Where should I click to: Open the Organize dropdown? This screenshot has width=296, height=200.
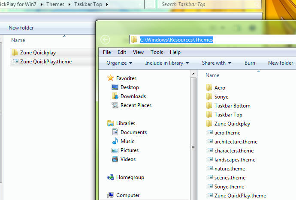[x=119, y=63]
